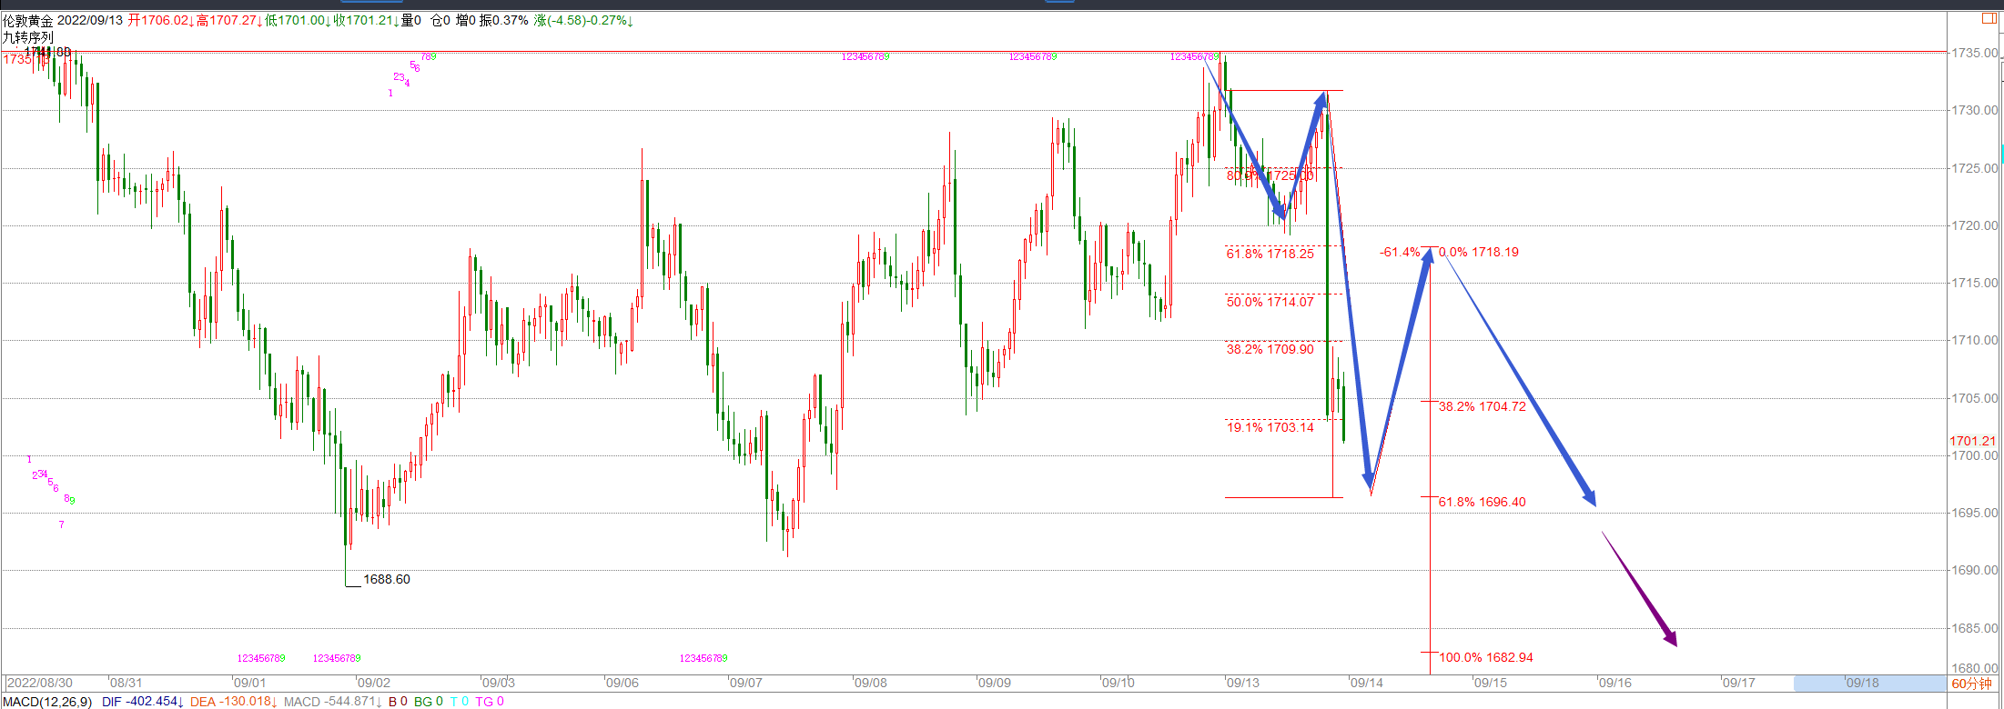Select the 09/10 date on time axis
The width and height of the screenshot is (2004, 709).
click(1118, 683)
